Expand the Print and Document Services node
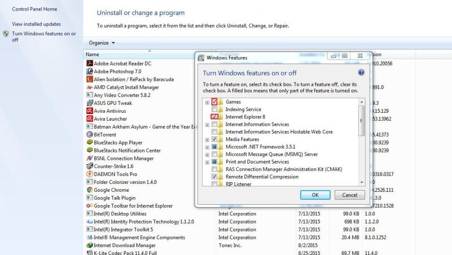Screen dimensions: 452x255 coord(207,162)
